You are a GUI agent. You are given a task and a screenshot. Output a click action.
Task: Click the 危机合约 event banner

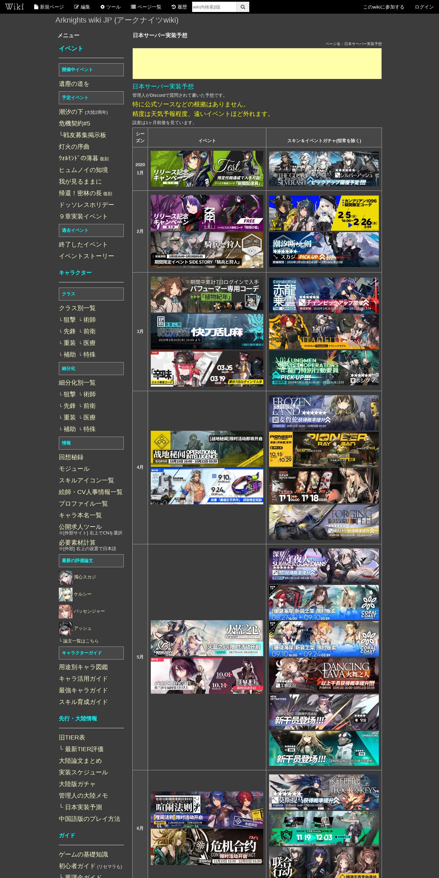(x=207, y=847)
